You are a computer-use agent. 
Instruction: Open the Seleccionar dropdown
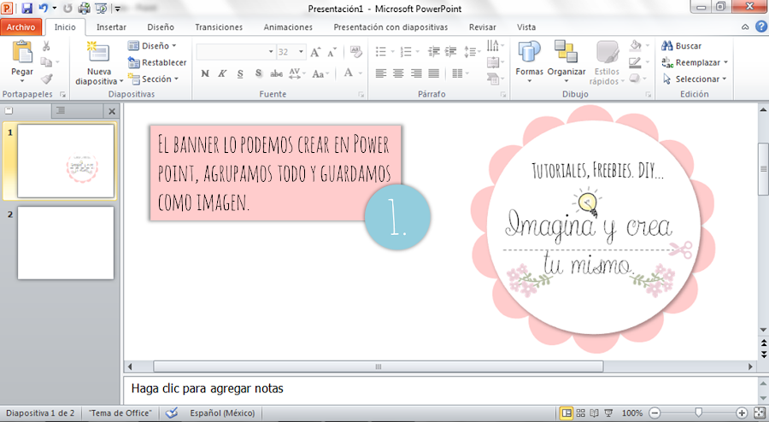point(695,79)
